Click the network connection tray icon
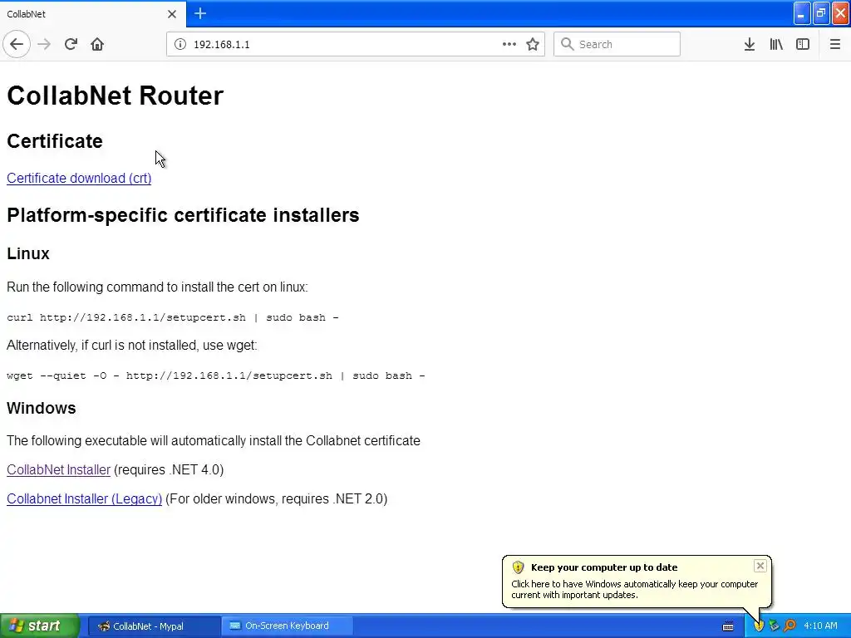This screenshot has height=638, width=851. click(x=774, y=626)
